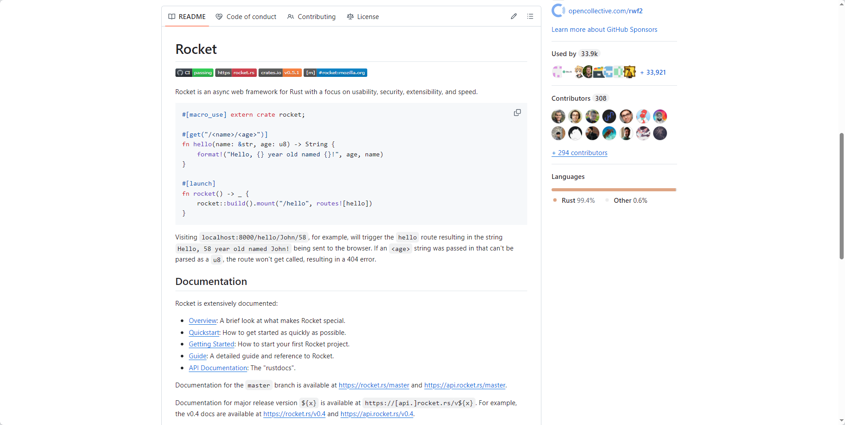The height and width of the screenshot is (425, 845).
Task: Click the Documentation section heading
Action: tap(211, 281)
